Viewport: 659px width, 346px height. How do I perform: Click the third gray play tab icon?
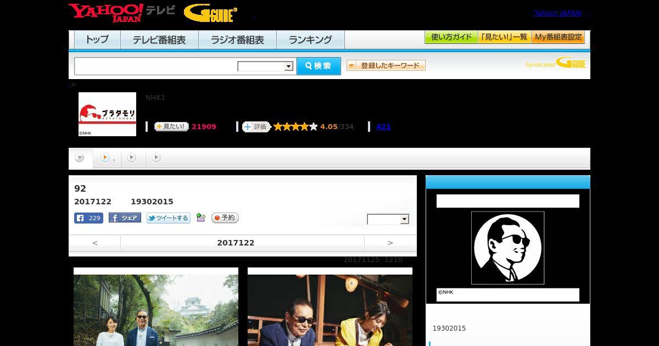(x=157, y=158)
